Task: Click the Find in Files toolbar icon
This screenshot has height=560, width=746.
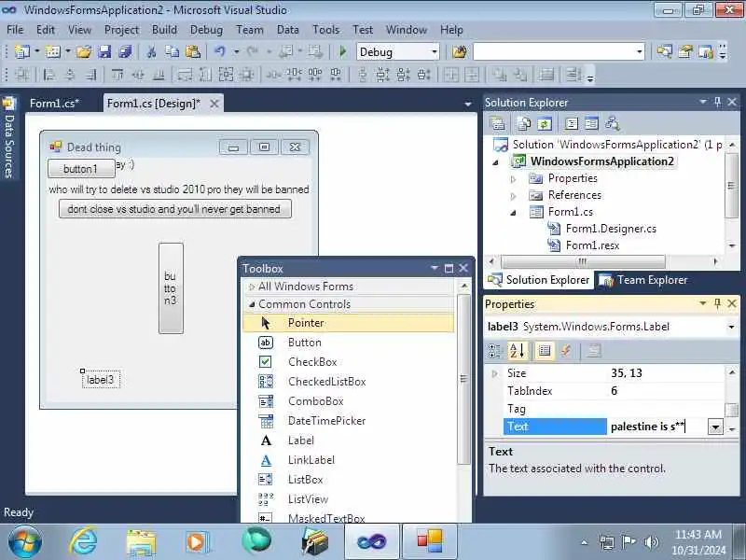Action: pyautogui.click(x=460, y=51)
